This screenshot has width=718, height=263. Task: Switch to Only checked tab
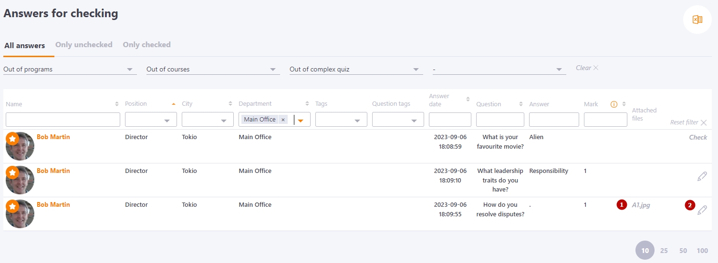(146, 45)
